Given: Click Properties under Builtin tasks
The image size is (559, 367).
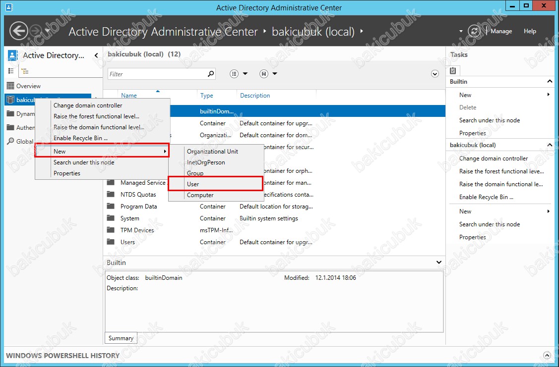Looking at the screenshot, I should pos(472,133).
